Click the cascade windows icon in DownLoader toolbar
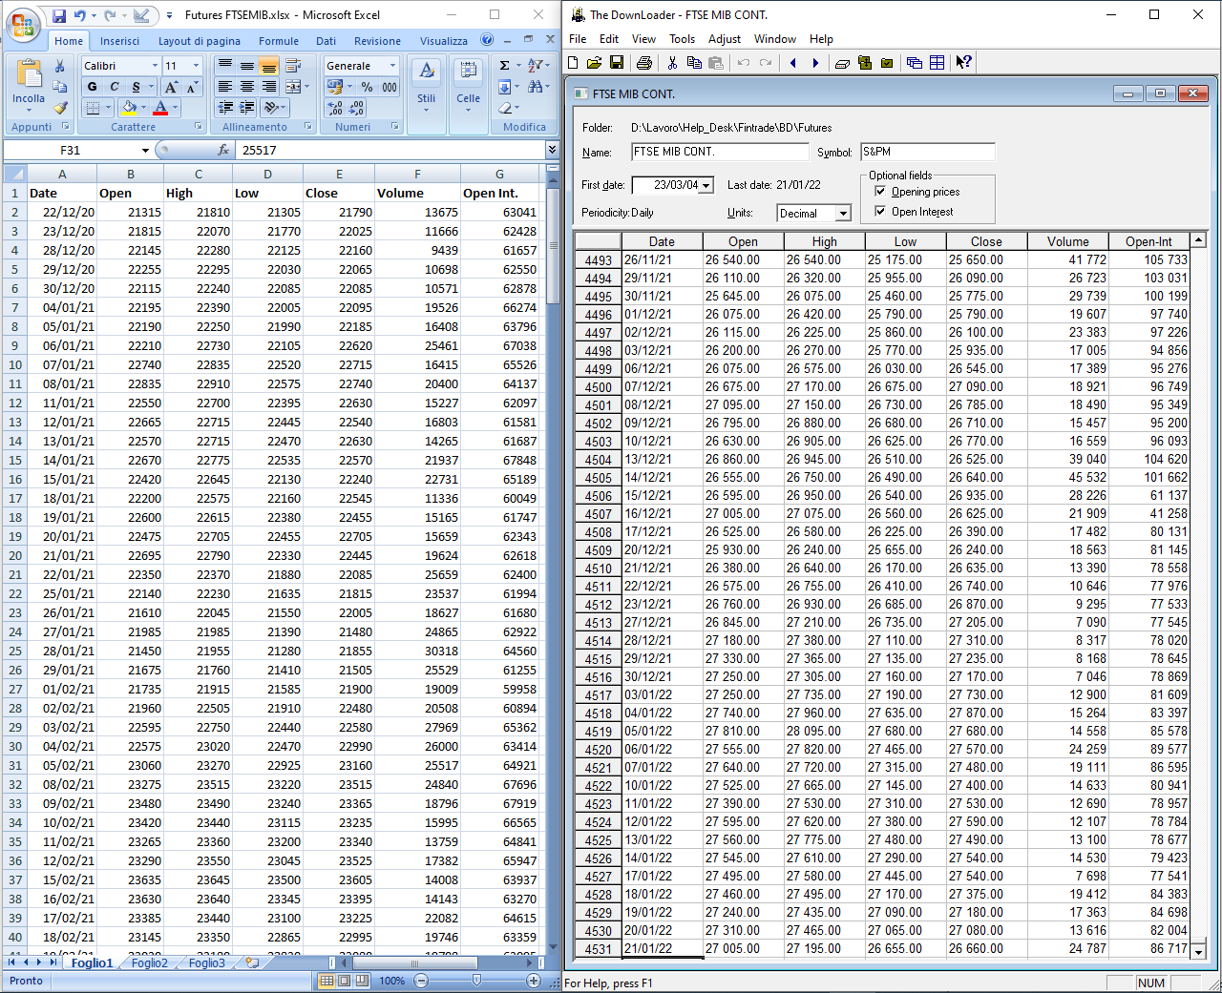The height and width of the screenshot is (993, 1222). [x=915, y=63]
